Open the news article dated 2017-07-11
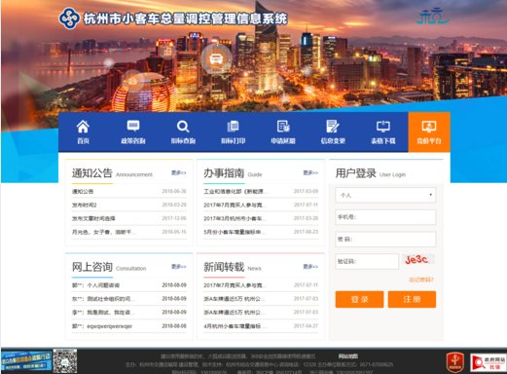The width and height of the screenshot is (507, 374). click(261, 285)
